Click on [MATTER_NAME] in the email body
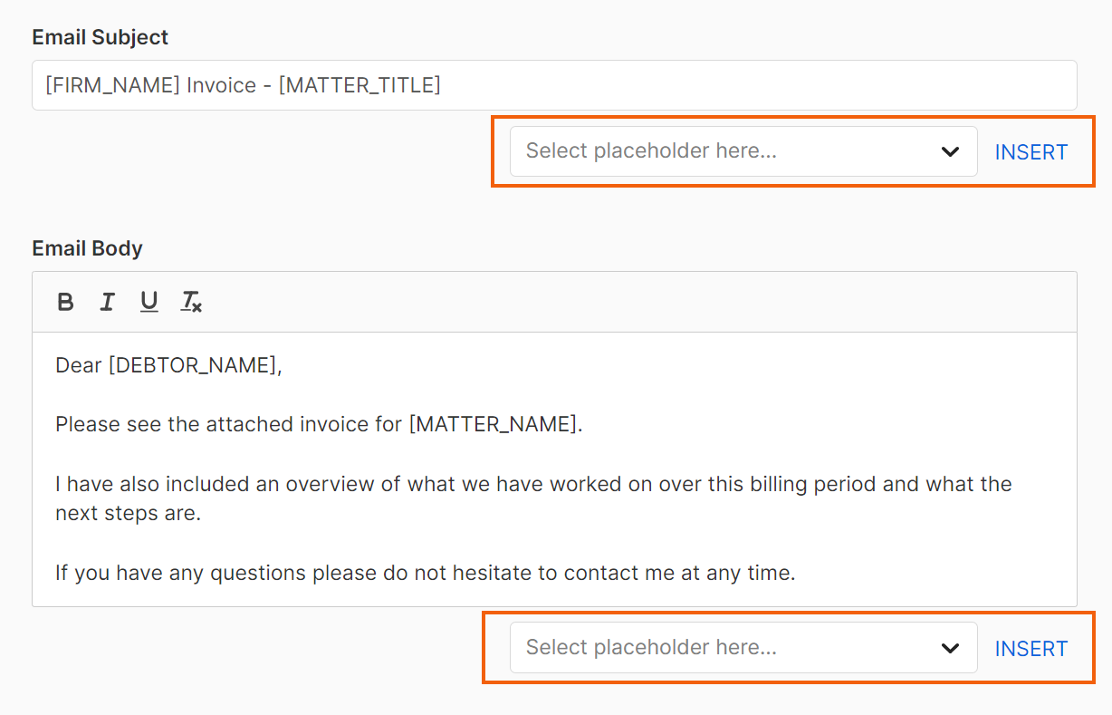 tap(493, 424)
